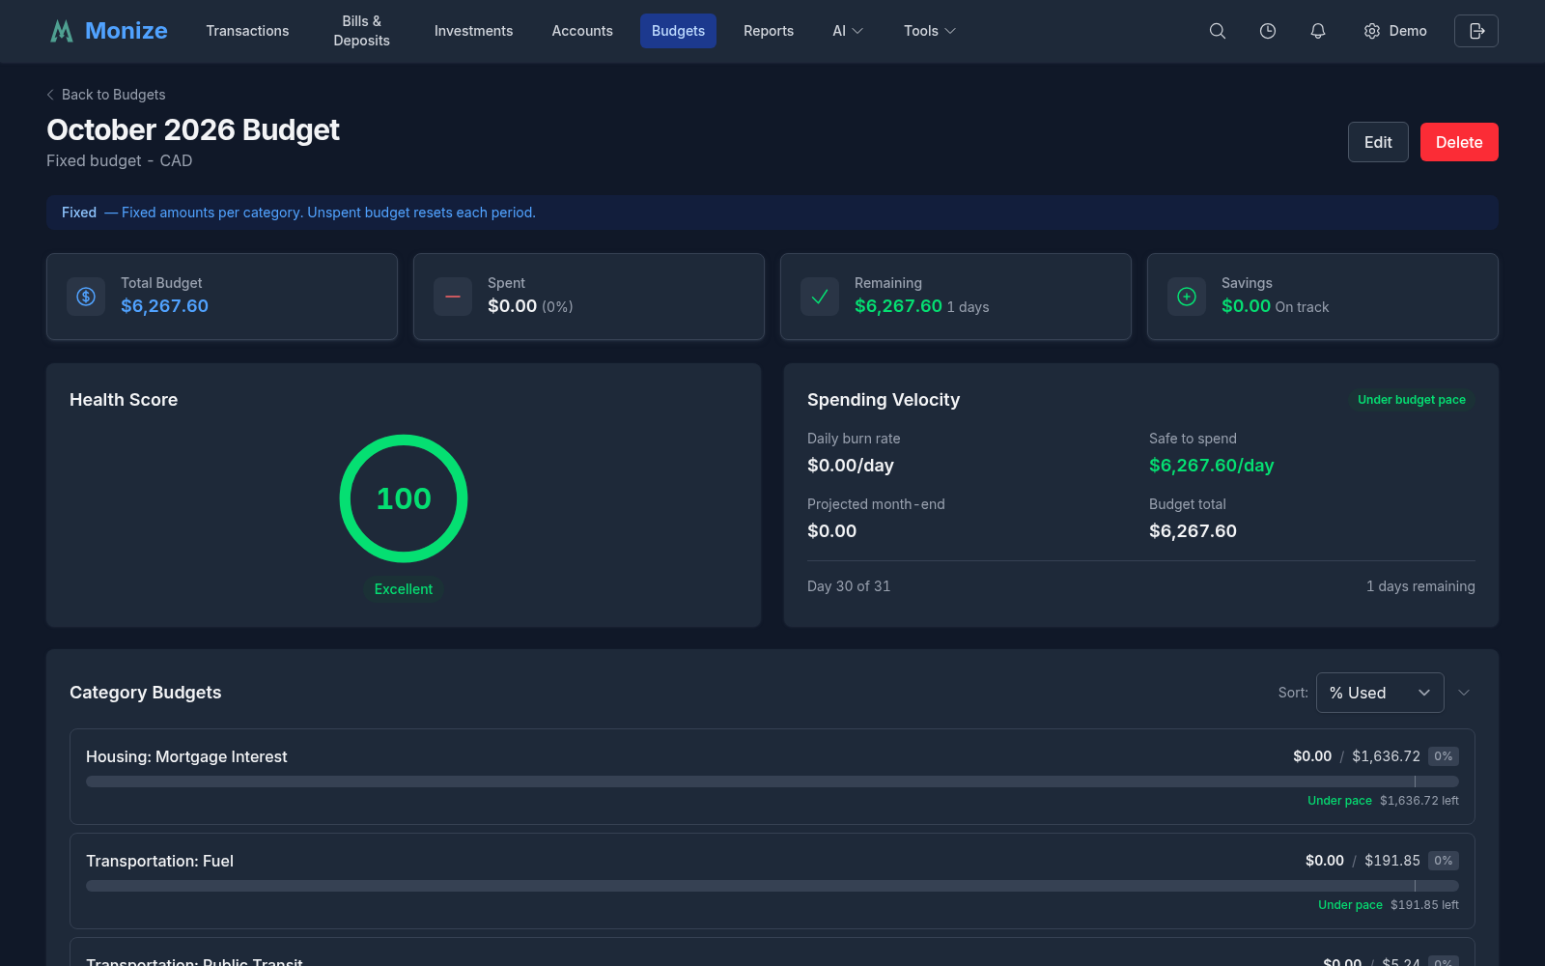This screenshot has width=1545, height=966.
Task: Navigate to Investments
Action: coord(473,31)
